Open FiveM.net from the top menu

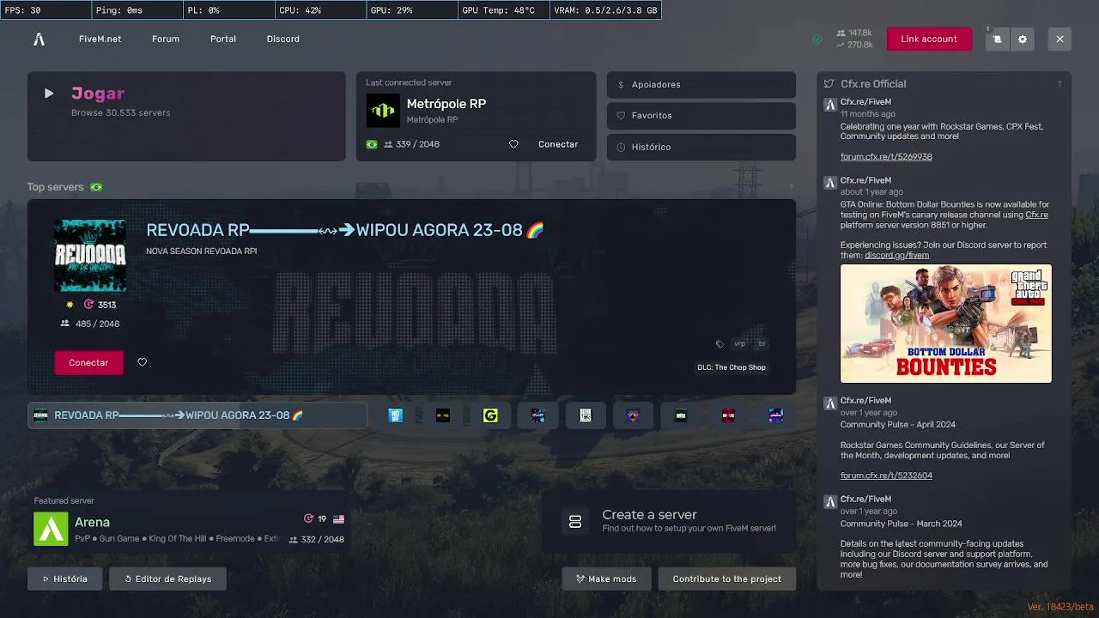[x=100, y=39]
